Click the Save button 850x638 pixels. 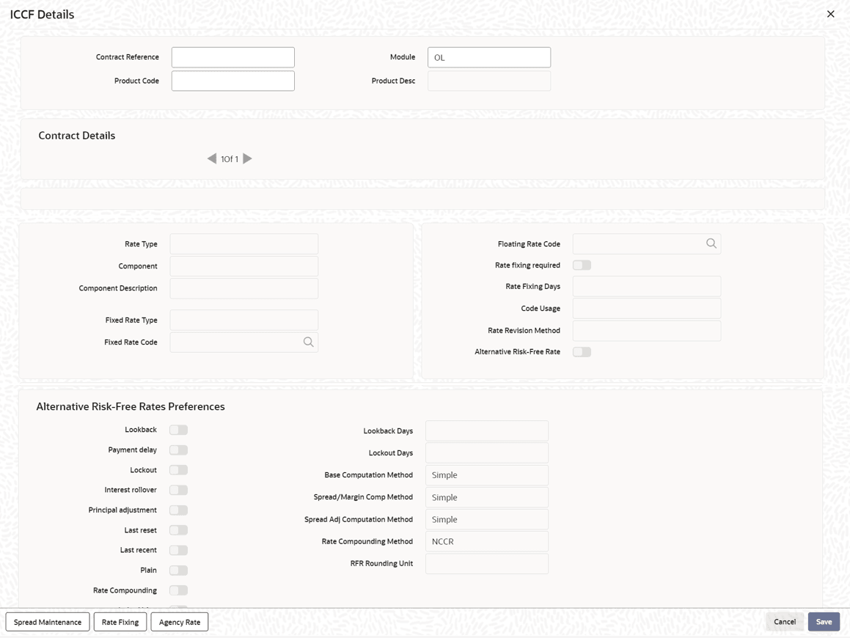(824, 622)
